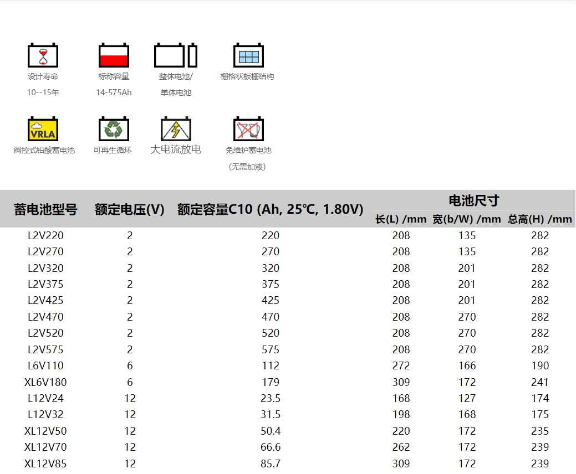Click capacity value 50.4
The image size is (576, 474).
pyautogui.click(x=271, y=431)
